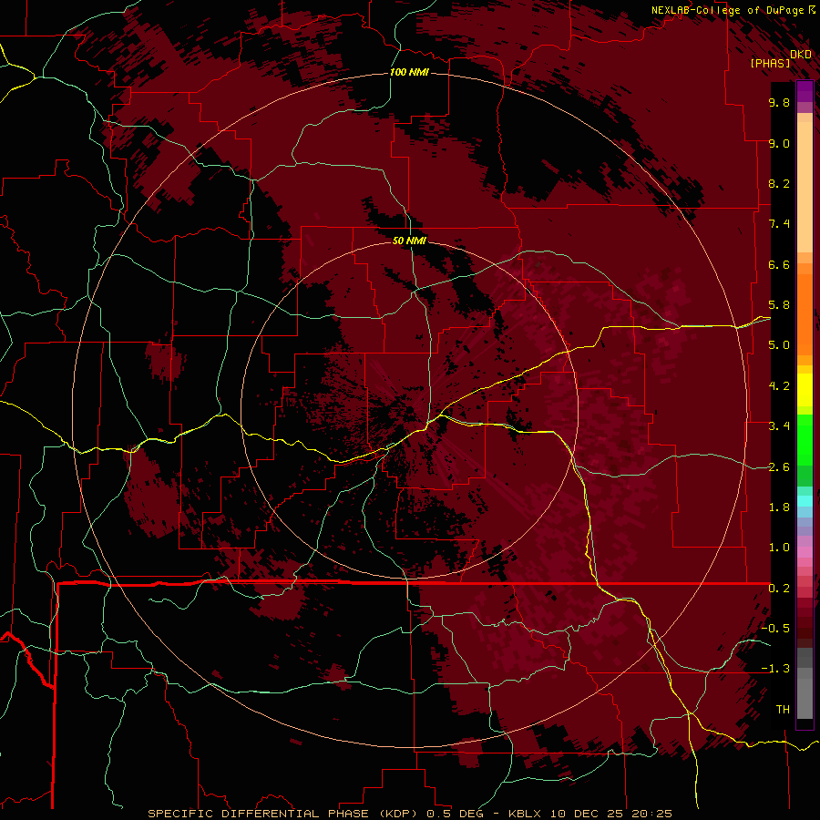Screen dimensions: 820x820
Task: Click the 50 NMI range ring label
Action: click(x=409, y=241)
